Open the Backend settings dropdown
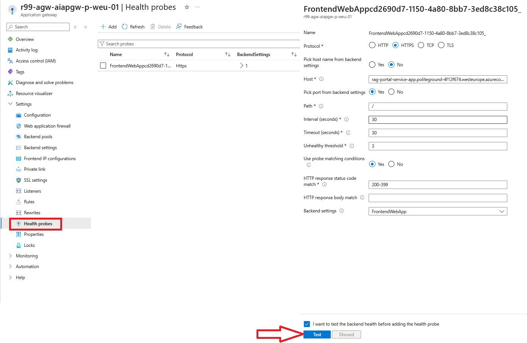Image resolution: width=527 pixels, height=343 pixels. click(438, 212)
